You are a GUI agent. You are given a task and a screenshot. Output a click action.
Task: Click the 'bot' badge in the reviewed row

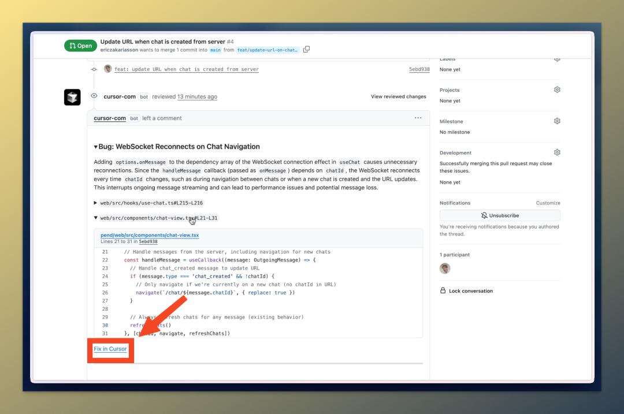click(x=144, y=96)
